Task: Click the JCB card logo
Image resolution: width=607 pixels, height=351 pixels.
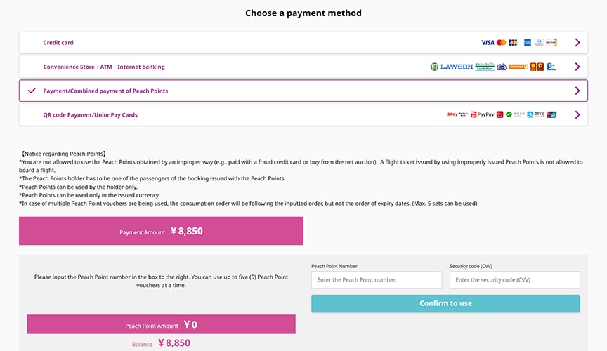Action: [x=514, y=43]
